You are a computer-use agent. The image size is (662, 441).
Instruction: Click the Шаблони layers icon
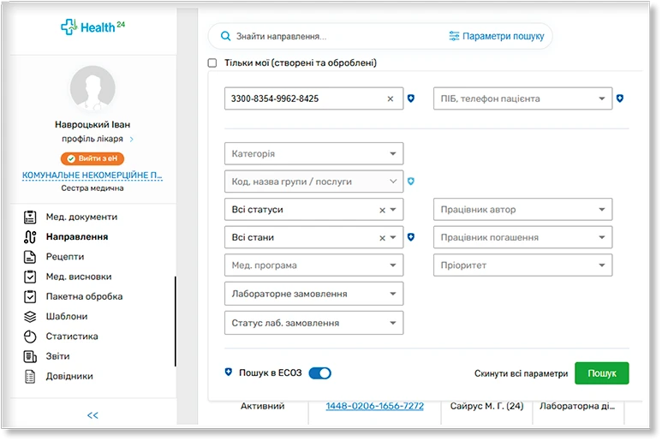(30, 317)
